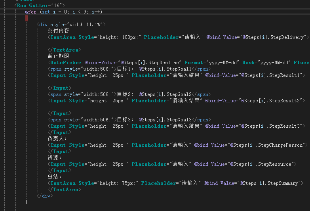Click Placeholder 请输入结果 on the StepResult2 line
The width and height of the screenshot is (310, 211).
167,101
